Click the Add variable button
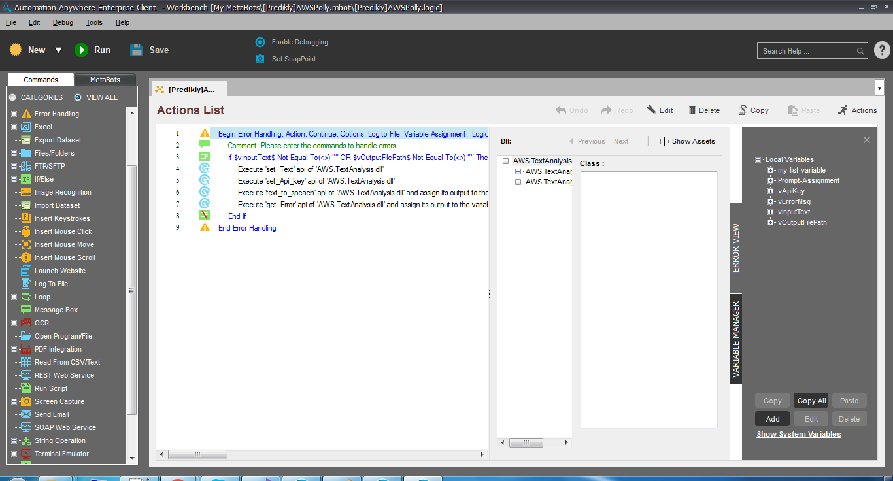The height and width of the screenshot is (481, 893). coord(773,419)
